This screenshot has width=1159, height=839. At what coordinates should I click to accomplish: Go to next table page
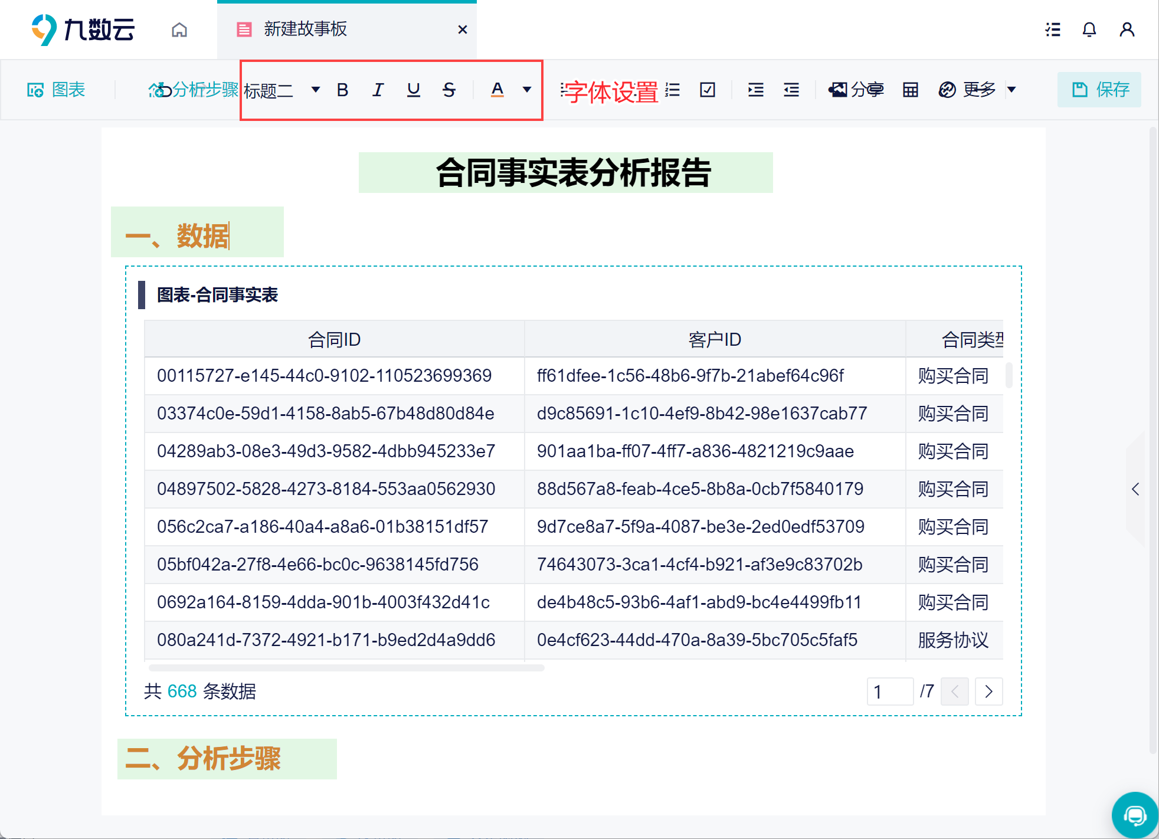988,691
